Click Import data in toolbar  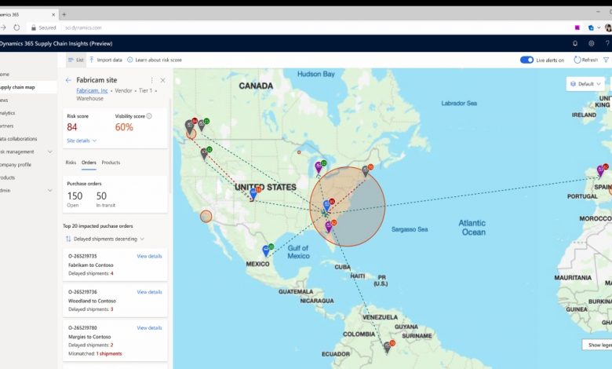105,60
